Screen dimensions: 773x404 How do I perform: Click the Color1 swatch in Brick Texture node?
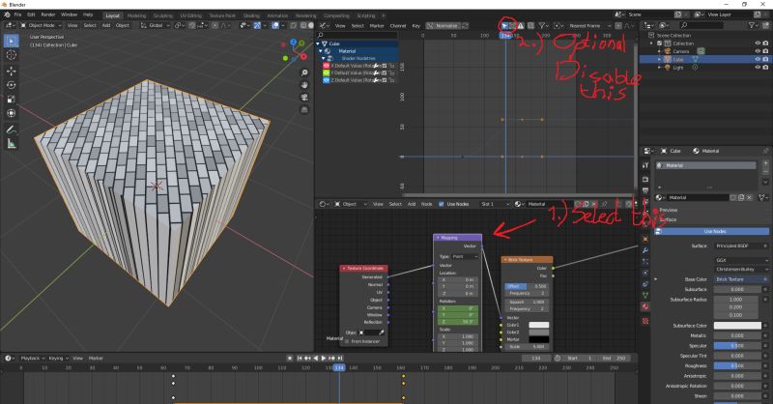[539, 325]
